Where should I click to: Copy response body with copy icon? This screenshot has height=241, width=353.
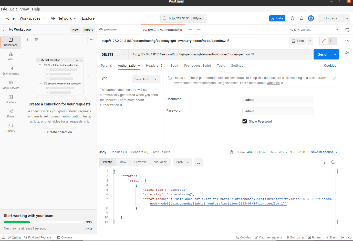point(323,162)
